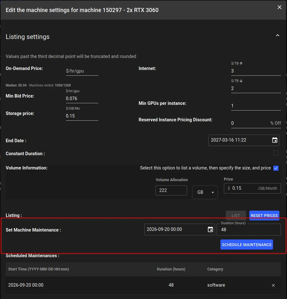The image size is (287, 299).
Task: Toggle the Constant Duration checkbox
Action: [x=276, y=153]
